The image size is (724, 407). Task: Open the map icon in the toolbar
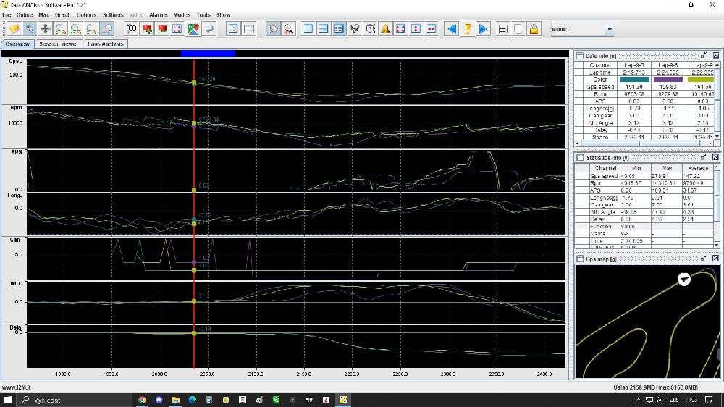pyautogui.click(x=193, y=29)
